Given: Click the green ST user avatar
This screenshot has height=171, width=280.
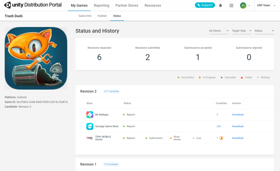Looking at the screenshot, I should (x=243, y=6).
